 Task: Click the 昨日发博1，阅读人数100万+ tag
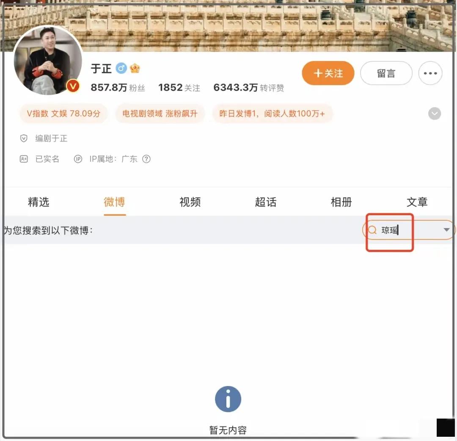[272, 113]
